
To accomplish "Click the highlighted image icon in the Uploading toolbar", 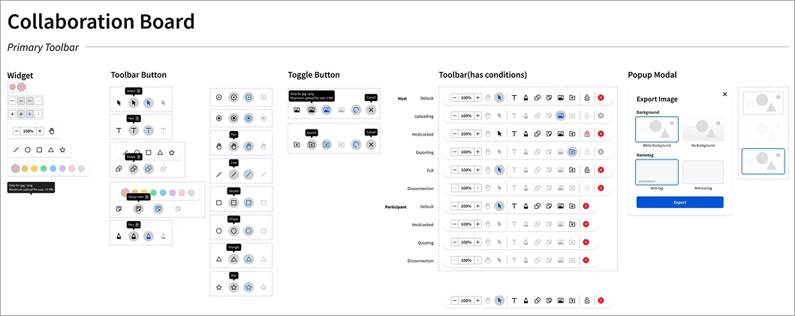I will pyautogui.click(x=561, y=116).
